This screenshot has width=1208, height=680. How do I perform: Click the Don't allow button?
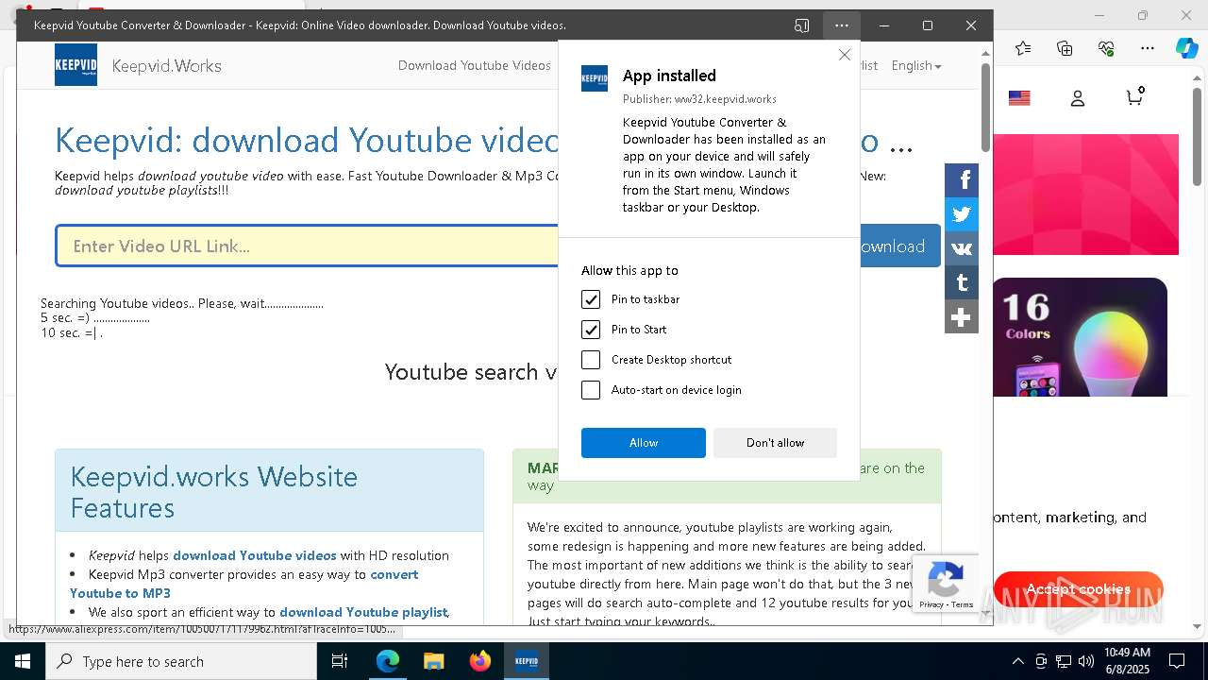coord(775,443)
